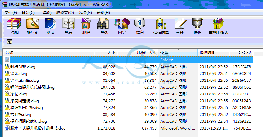Select file name 减速机固定板.dwg
Image resolution: width=263 pixels, height=137 pixels.
coord(27,108)
